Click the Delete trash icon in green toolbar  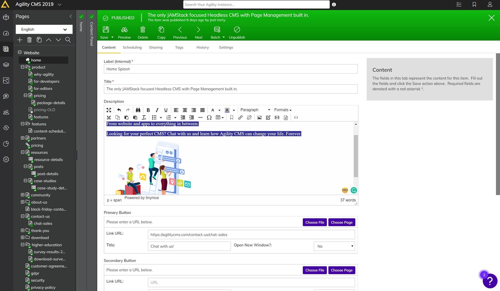click(x=143, y=30)
